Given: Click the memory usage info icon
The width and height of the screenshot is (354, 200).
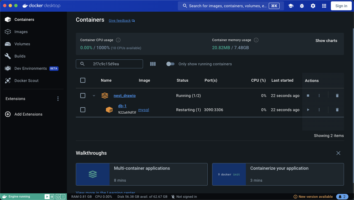Looking at the screenshot, I should [256, 40].
